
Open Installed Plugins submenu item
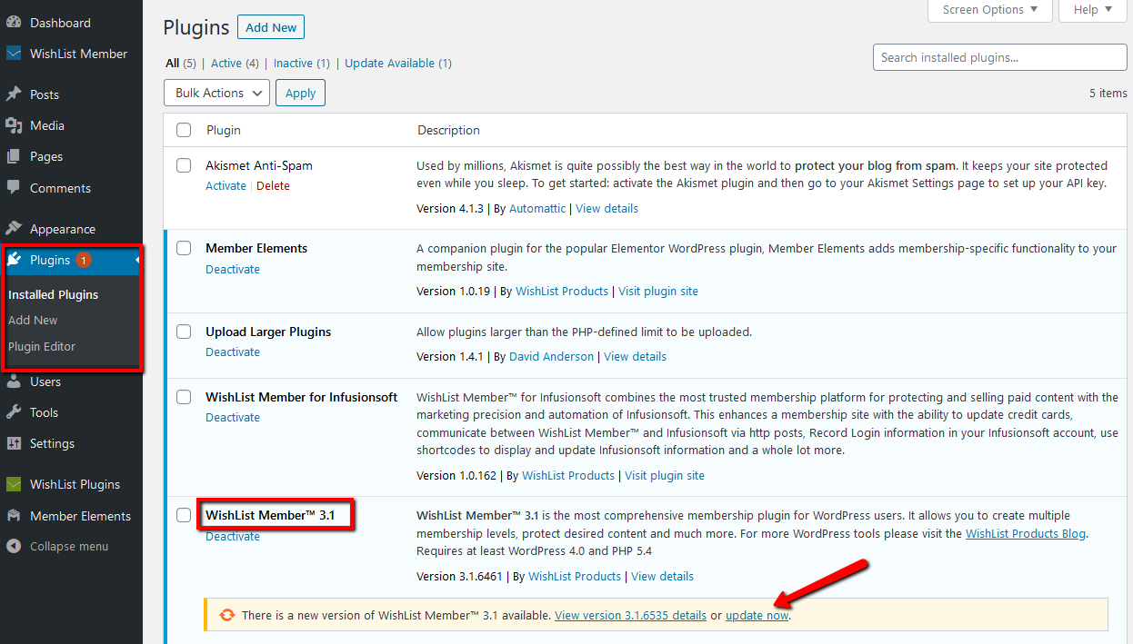point(54,294)
